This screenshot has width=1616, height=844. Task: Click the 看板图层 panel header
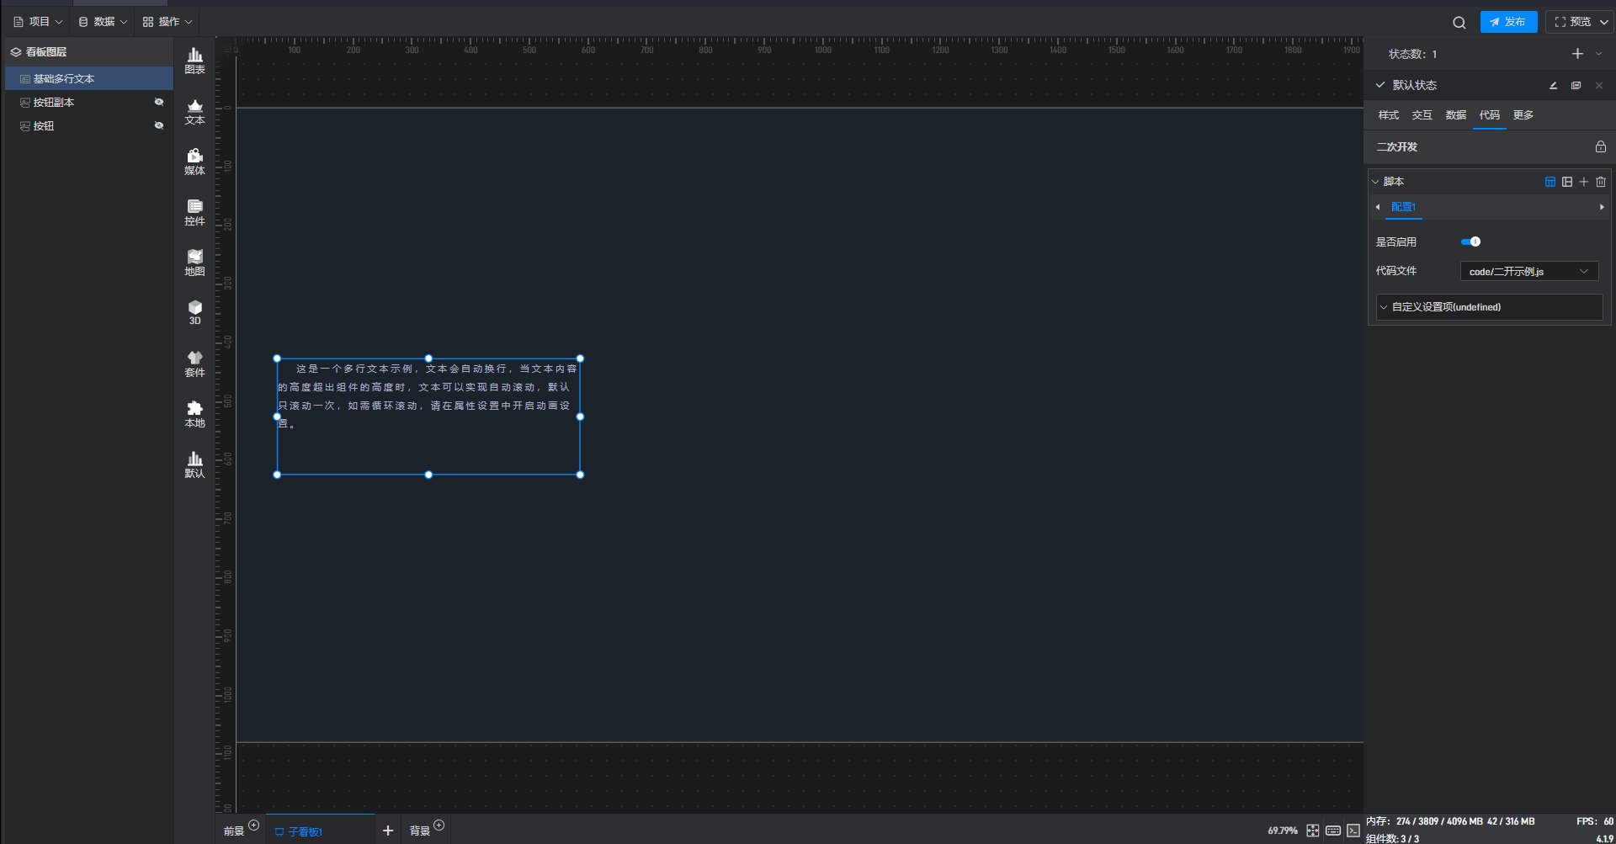pos(89,52)
